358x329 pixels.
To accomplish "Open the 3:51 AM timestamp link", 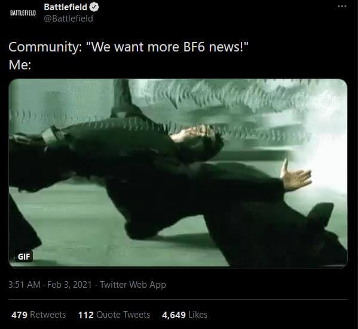I will click(x=25, y=285).
